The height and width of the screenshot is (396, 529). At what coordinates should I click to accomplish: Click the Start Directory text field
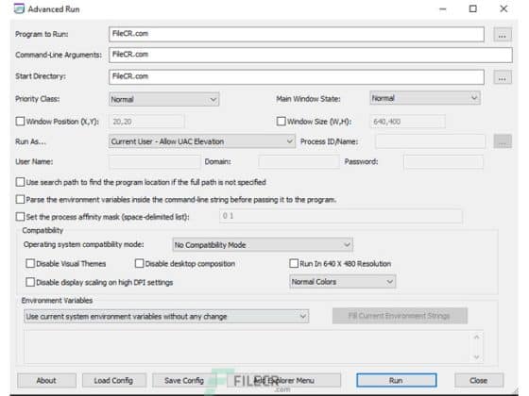pyautogui.click(x=297, y=77)
